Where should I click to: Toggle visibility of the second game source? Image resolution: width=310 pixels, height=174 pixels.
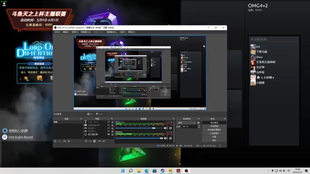pyautogui.click(x=108, y=131)
